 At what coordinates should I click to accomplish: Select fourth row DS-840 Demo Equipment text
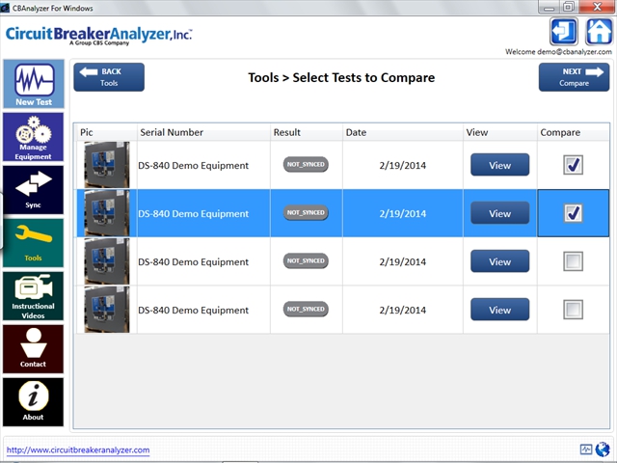click(193, 311)
